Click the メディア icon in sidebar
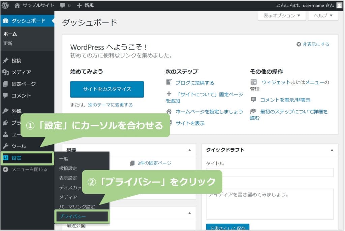The image size is (345, 231). click(x=5, y=72)
